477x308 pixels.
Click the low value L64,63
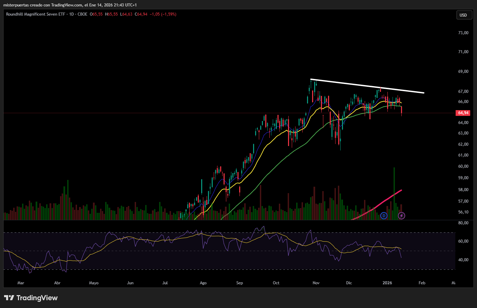[126, 14]
